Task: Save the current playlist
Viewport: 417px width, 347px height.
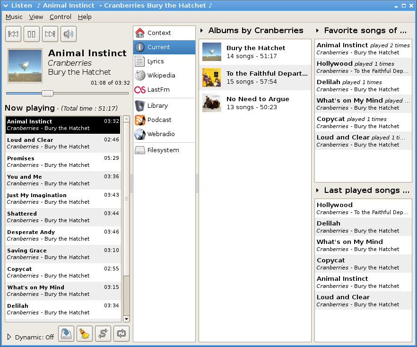Action: pyautogui.click(x=66, y=333)
